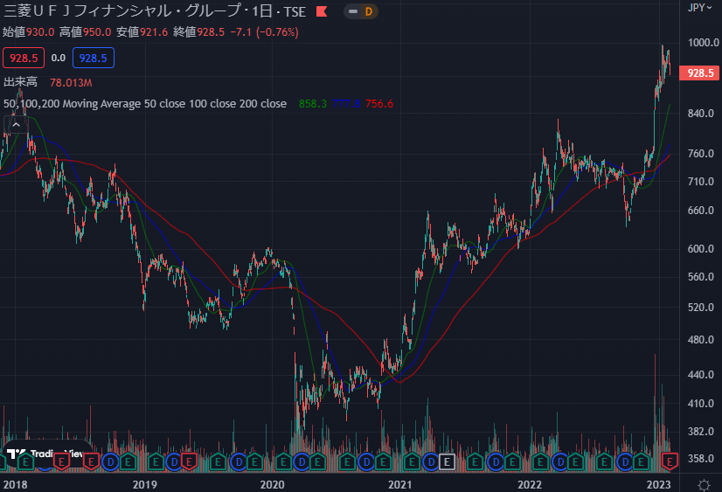This screenshot has height=492, width=722.
Task: Click the white highlighted E earnings marker
Action: click(447, 461)
